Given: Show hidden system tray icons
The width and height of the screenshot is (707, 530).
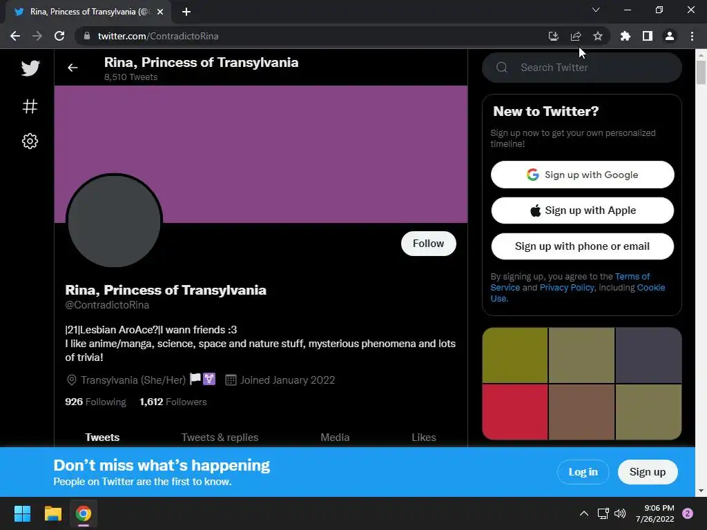Looking at the screenshot, I should pos(584,513).
